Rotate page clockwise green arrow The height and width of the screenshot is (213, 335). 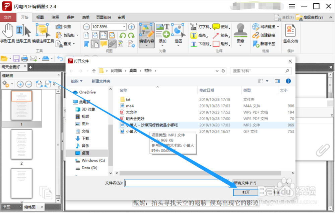(131, 35)
